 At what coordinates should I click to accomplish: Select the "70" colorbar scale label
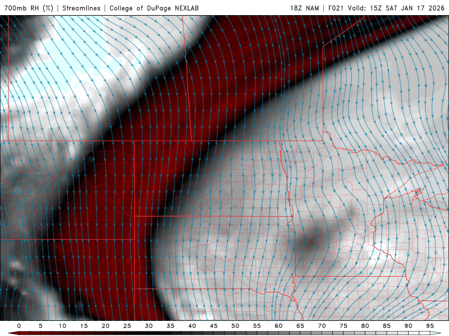pos(322,326)
